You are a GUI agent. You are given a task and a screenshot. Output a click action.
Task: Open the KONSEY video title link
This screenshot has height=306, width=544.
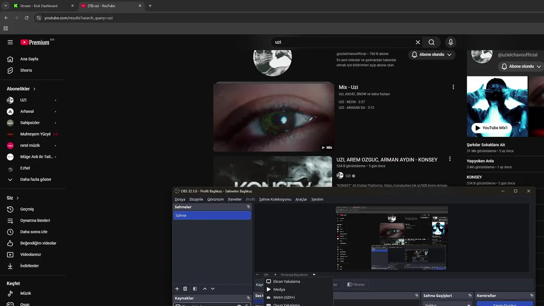[x=387, y=160]
